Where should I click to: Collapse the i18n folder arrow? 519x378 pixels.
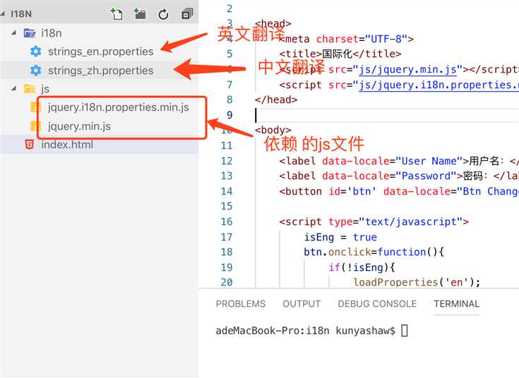[x=14, y=32]
